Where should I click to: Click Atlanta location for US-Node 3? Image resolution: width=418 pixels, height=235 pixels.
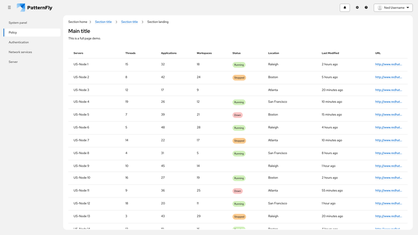pos(273,90)
